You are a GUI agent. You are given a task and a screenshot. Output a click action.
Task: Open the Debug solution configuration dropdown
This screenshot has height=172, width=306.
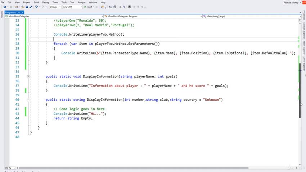click(55, 7)
